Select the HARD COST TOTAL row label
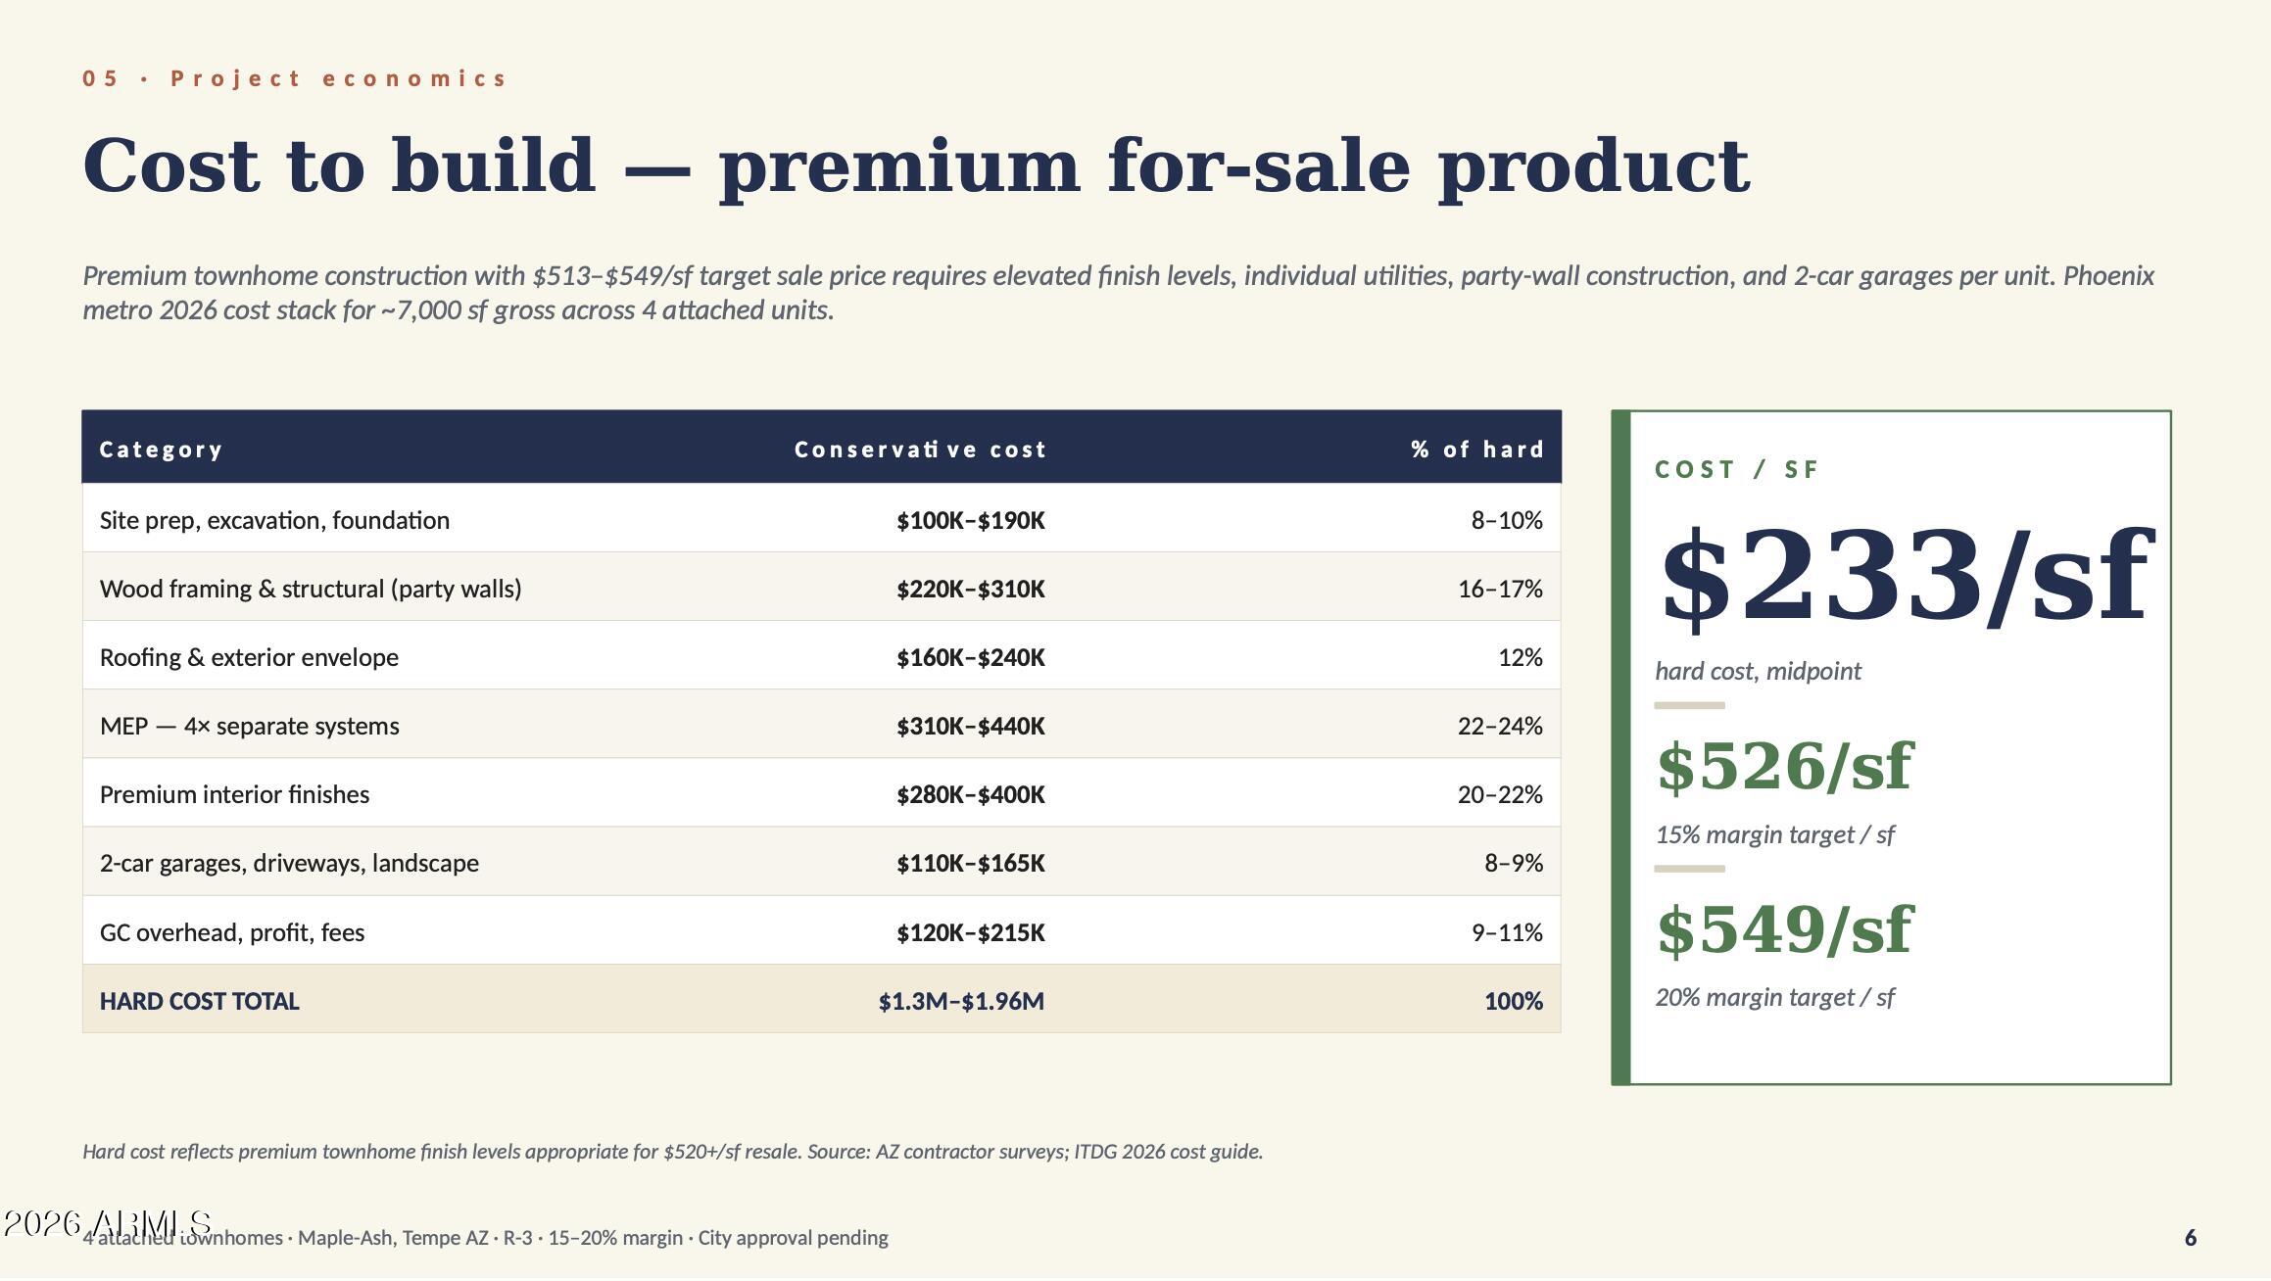Image resolution: width=2271 pixels, height=1281 pixels. [x=199, y=1001]
